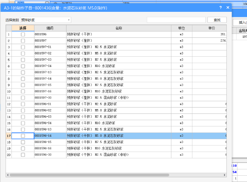Viewport: 247px width, 182px height.
Task: Enable checkbox for 8001596-30 row
Action: click(x=23, y=155)
